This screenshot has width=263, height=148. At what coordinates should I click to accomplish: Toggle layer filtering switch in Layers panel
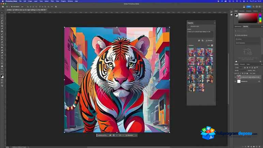[x=257, y=68]
